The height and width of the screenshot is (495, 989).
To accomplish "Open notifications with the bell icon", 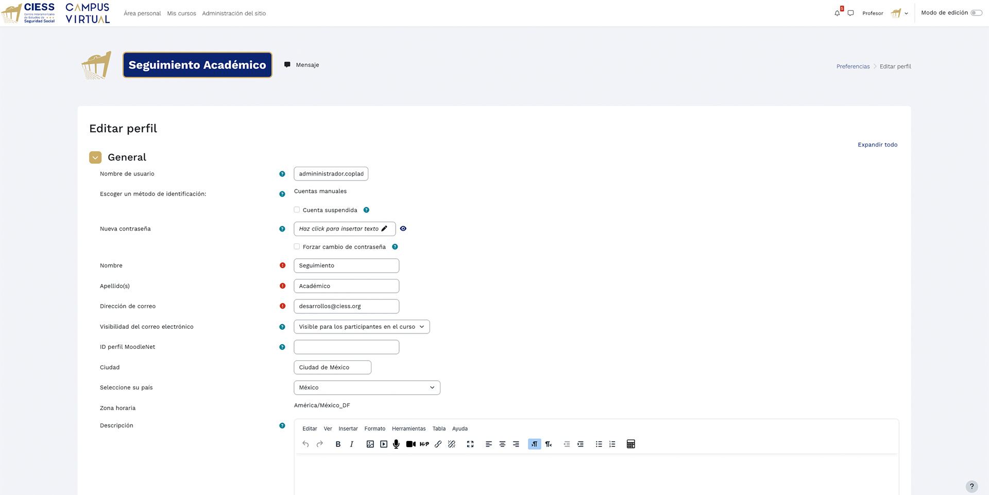I will (x=837, y=13).
